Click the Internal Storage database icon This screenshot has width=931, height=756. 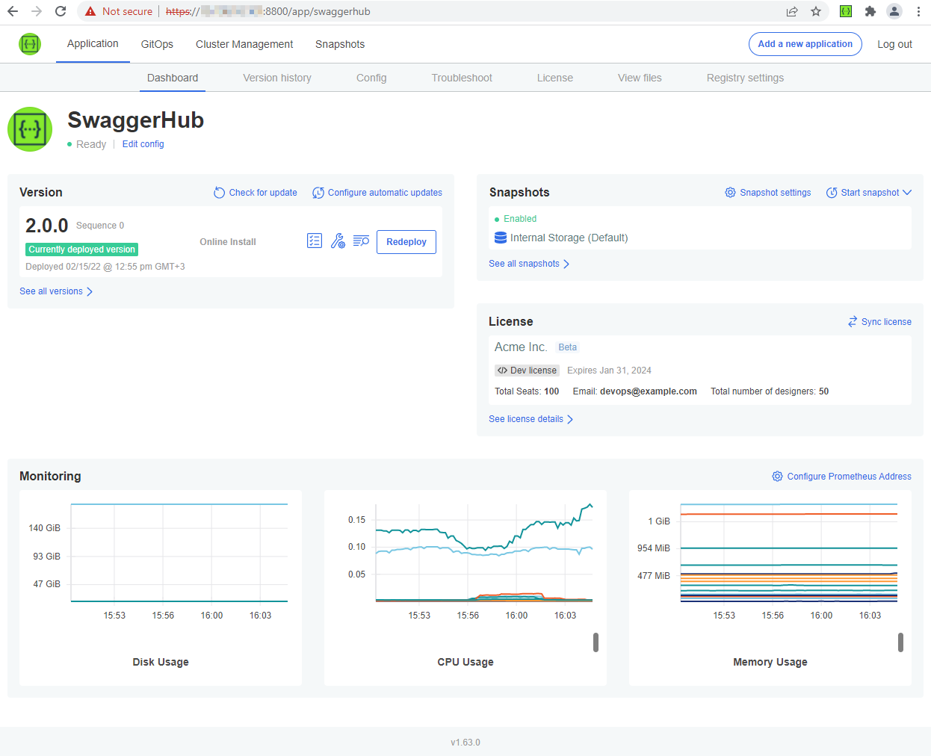[x=499, y=237]
